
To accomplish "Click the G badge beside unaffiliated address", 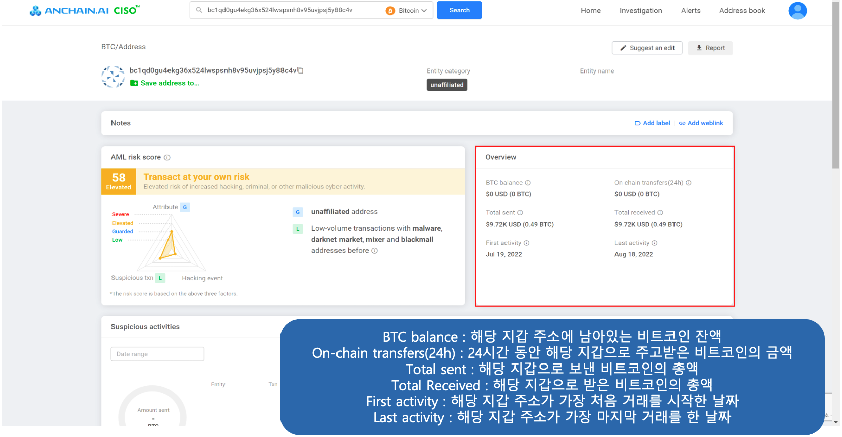I will click(298, 212).
